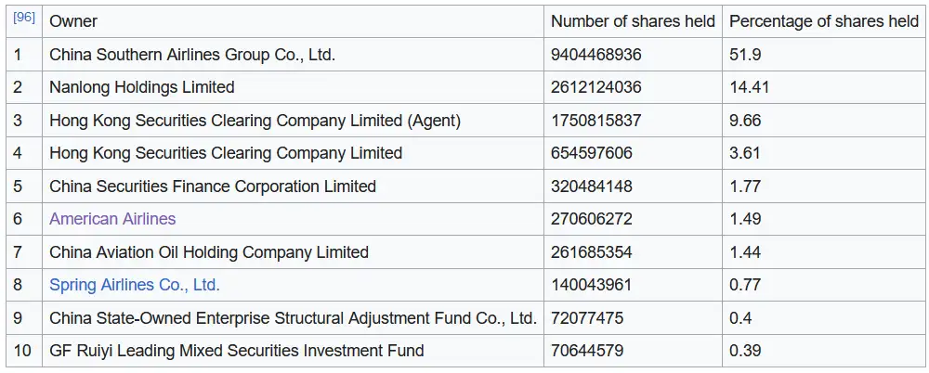929x373 pixels.
Task: Click the Owner column header
Action: (x=73, y=21)
